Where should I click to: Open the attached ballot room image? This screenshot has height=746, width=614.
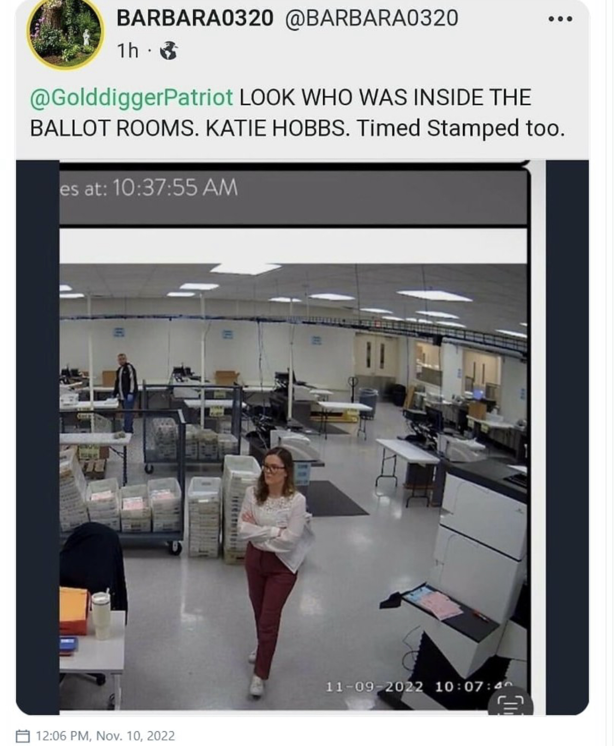302,437
